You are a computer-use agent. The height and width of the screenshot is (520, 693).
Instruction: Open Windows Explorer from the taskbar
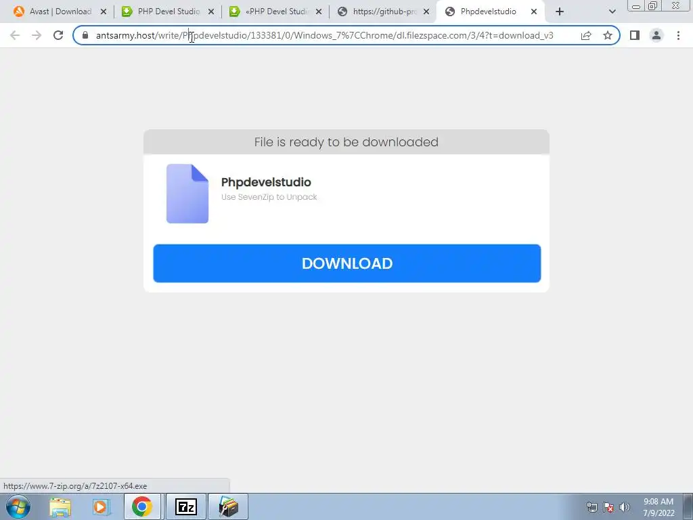(x=60, y=507)
